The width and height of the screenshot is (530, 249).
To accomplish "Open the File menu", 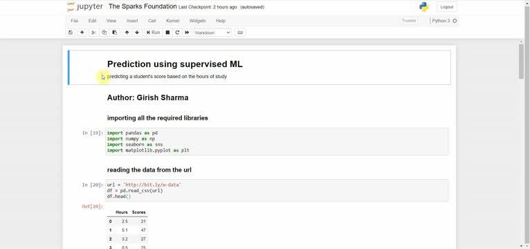I will coord(74,21).
